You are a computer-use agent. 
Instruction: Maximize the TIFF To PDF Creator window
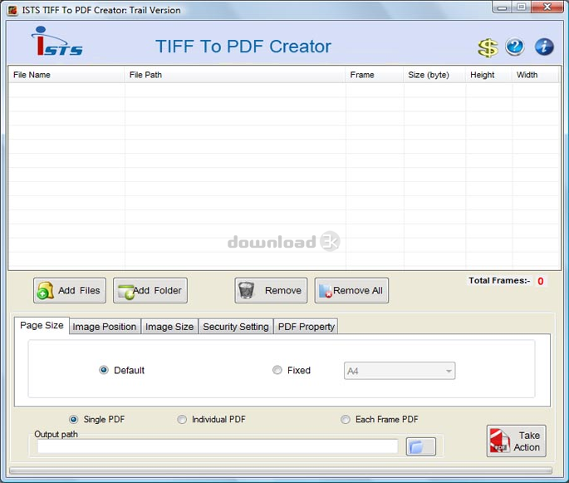click(x=522, y=7)
